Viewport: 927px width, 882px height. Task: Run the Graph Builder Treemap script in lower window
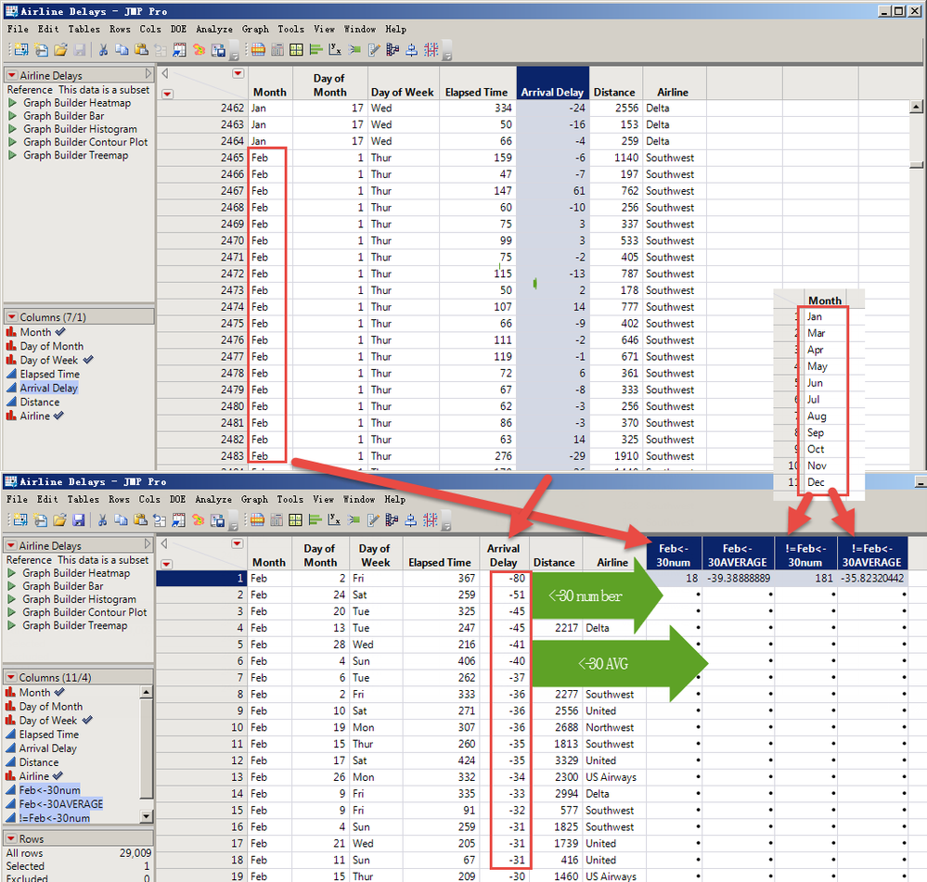pyautogui.click(x=74, y=625)
